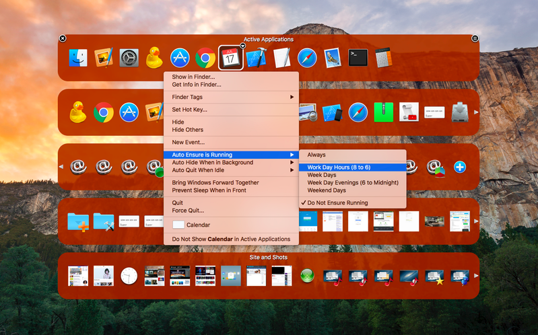
Task: Close the Active Applications panel with X button
Action: coord(63,38)
